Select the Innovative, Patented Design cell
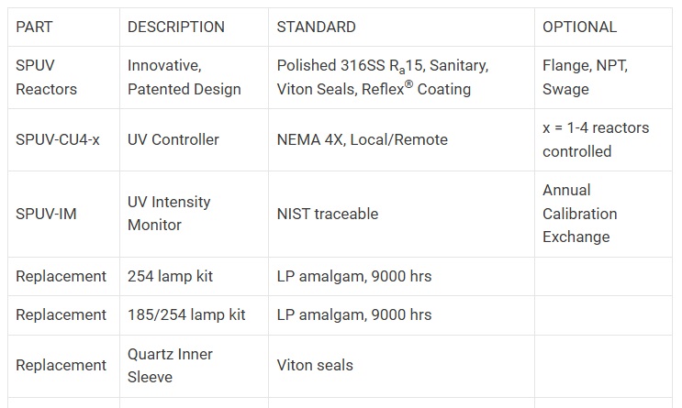Viewport: 682px width, 408px height. click(x=184, y=77)
